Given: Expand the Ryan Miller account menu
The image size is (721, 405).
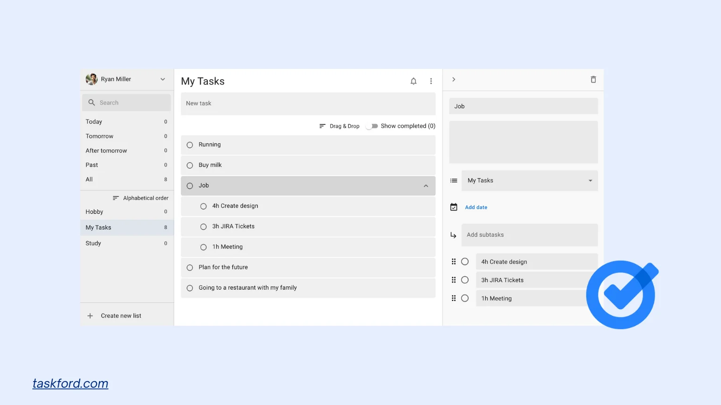Looking at the screenshot, I should 162,79.
